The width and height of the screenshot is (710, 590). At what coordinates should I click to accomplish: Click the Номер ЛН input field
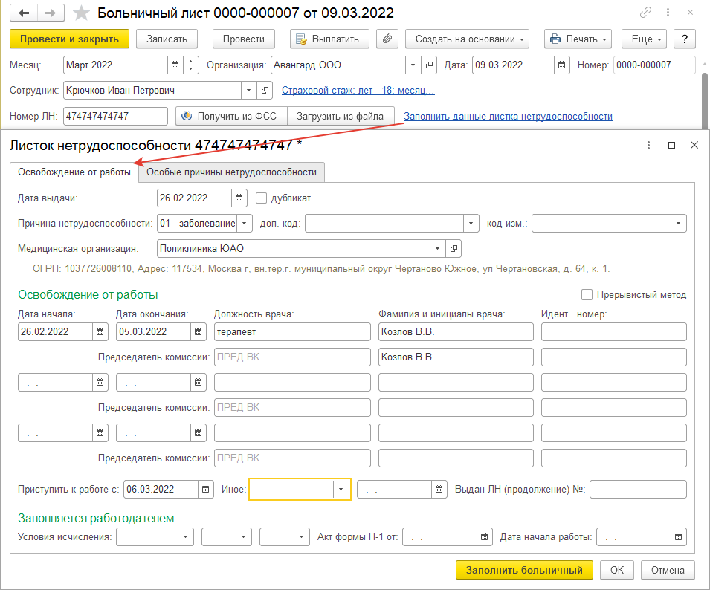(115, 116)
